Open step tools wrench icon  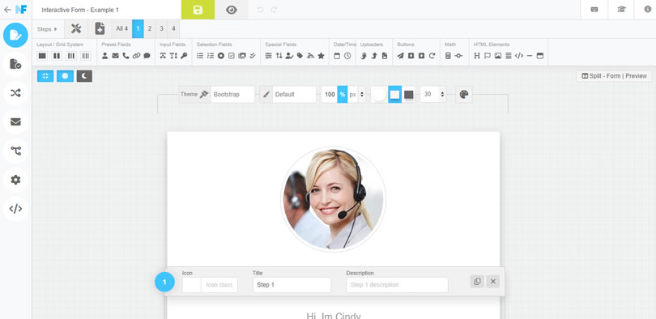76,28
